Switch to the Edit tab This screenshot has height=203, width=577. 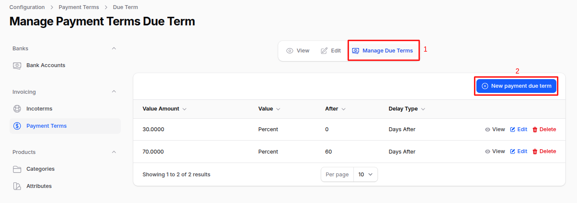tap(331, 51)
